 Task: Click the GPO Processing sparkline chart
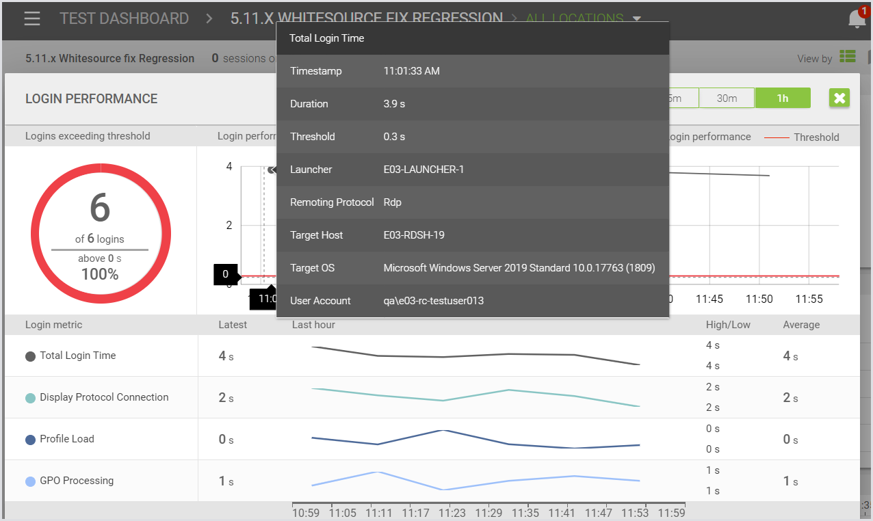point(475,481)
